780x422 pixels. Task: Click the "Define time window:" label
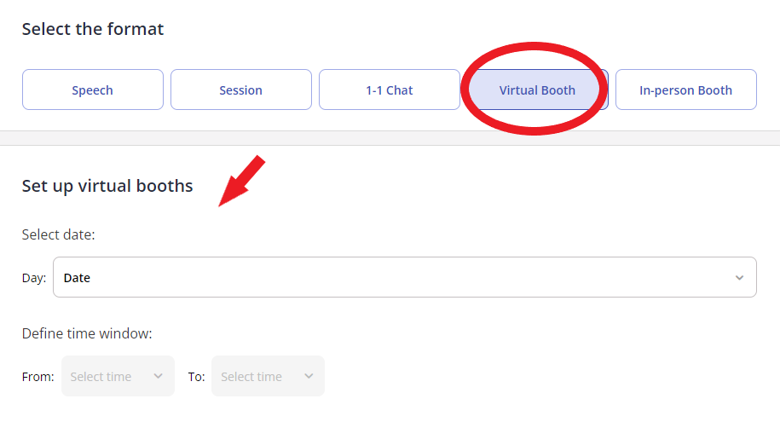pyautogui.click(x=87, y=333)
